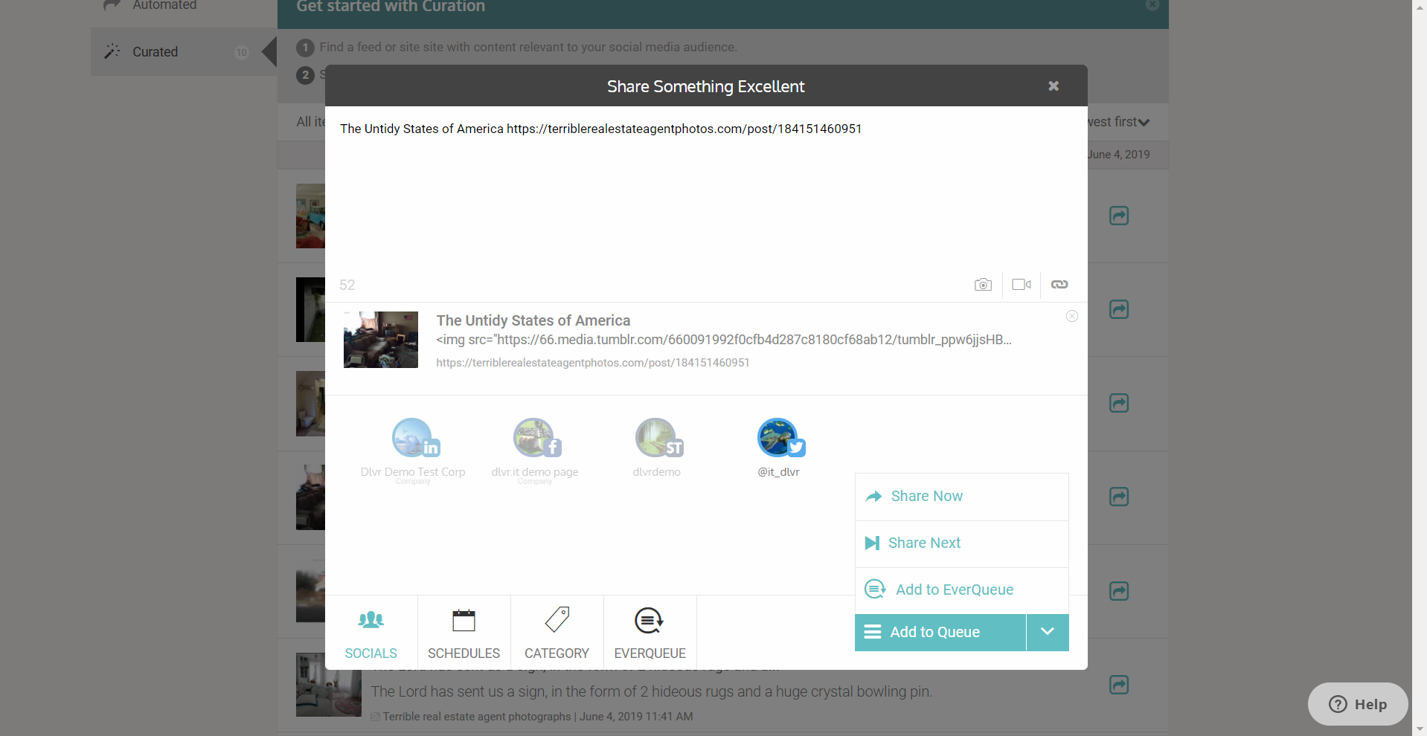Expand the Add to Queue dropdown arrow

coord(1048,633)
